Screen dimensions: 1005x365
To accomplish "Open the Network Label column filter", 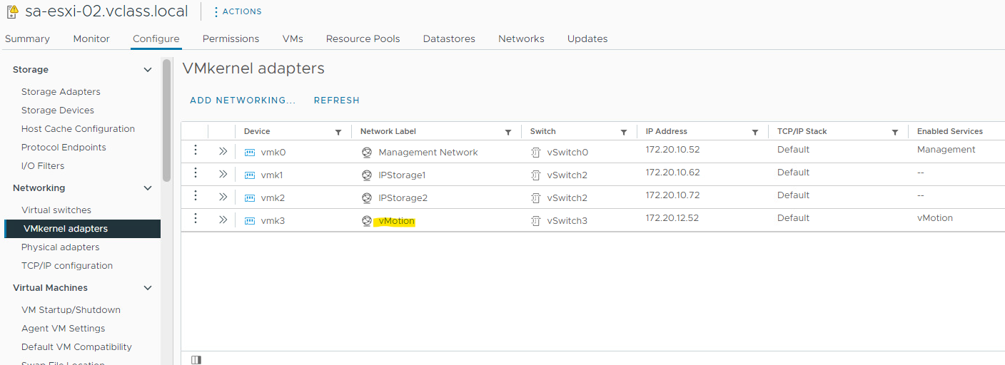I will click(x=508, y=132).
